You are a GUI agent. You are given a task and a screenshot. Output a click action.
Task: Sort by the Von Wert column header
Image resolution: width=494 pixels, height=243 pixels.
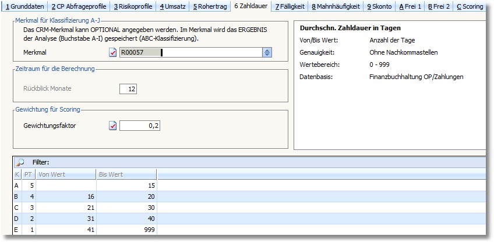pos(65,174)
